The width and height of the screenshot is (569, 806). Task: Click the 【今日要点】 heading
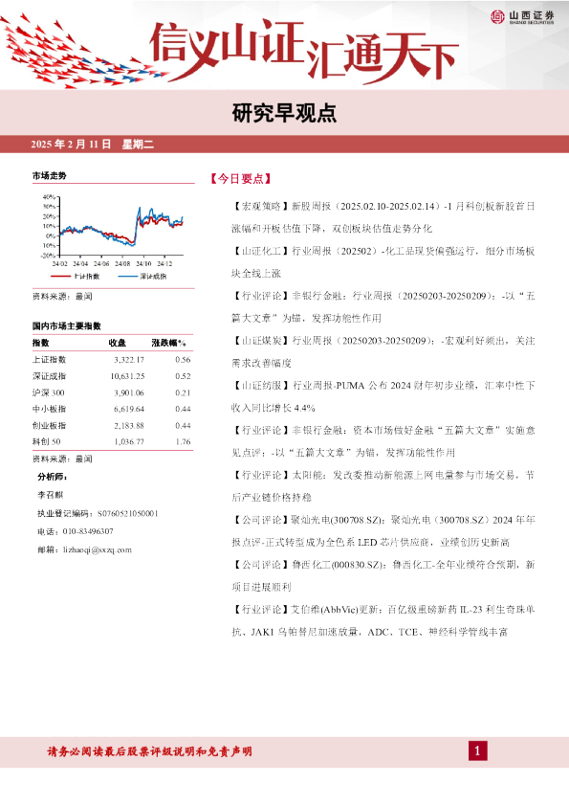point(241,179)
